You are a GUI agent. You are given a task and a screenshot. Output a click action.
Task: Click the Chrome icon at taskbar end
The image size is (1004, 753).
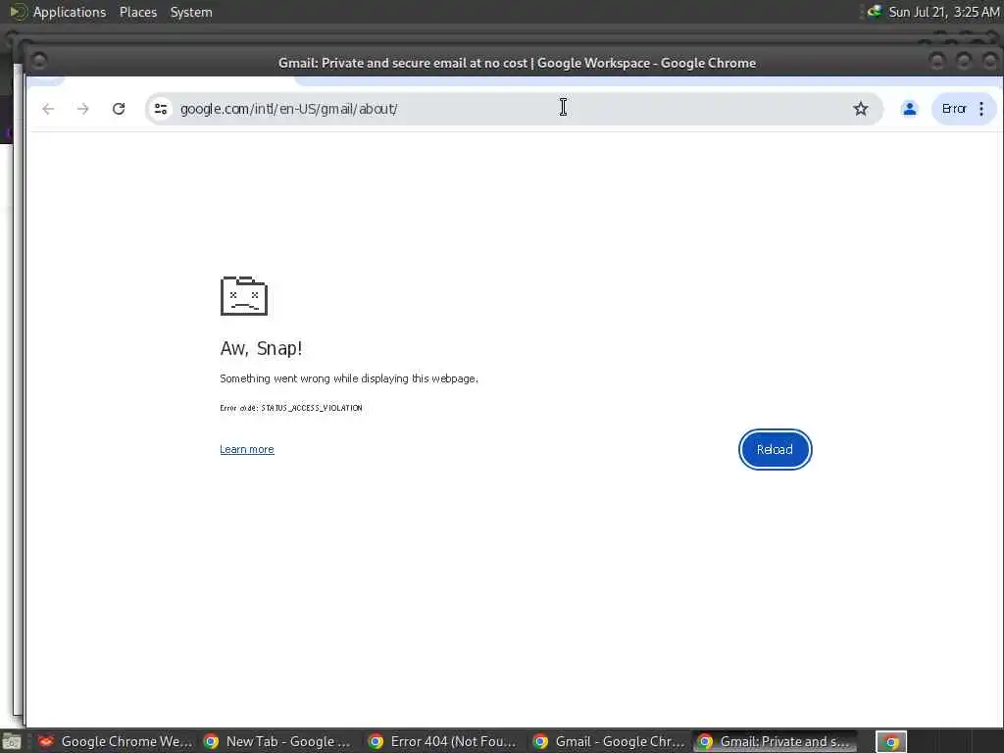pyautogui.click(x=891, y=742)
